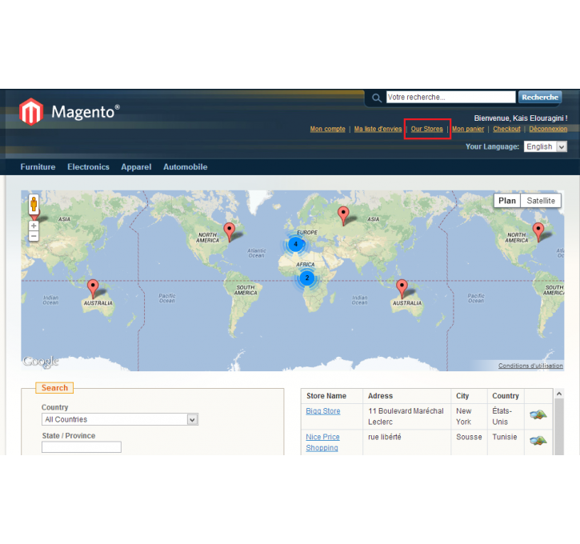The width and height of the screenshot is (580, 544).
Task: Open the Bigg Store link
Action: coord(323,411)
